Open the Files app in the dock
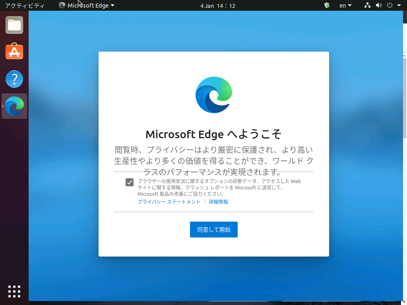Image resolution: width=407 pixels, height=305 pixels. point(14,25)
